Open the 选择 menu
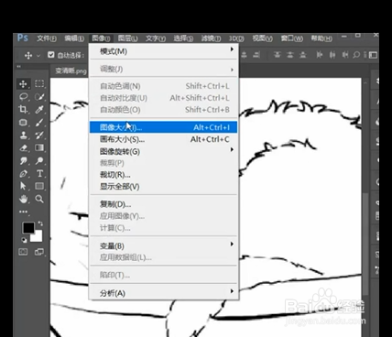This screenshot has width=392, height=337. pyautogui.click(x=183, y=38)
